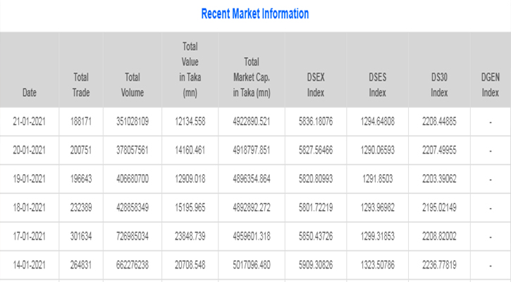Select DS30 index value 2203.39062

pos(439,178)
